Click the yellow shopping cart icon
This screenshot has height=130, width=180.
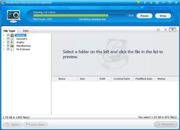138,2
